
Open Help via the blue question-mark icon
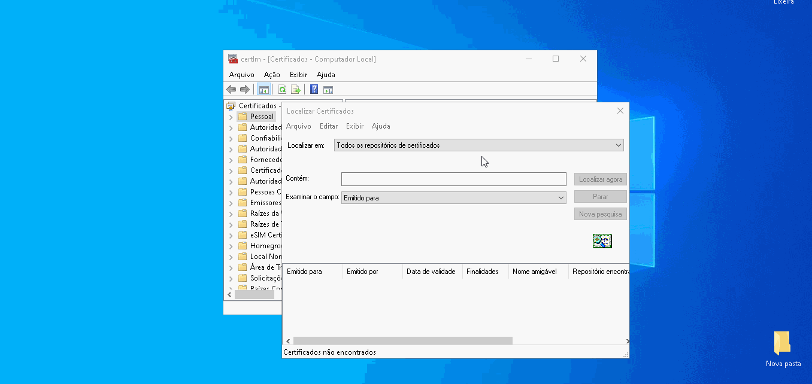(314, 90)
